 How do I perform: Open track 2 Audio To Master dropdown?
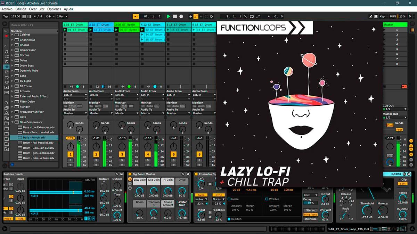(x=101, y=113)
